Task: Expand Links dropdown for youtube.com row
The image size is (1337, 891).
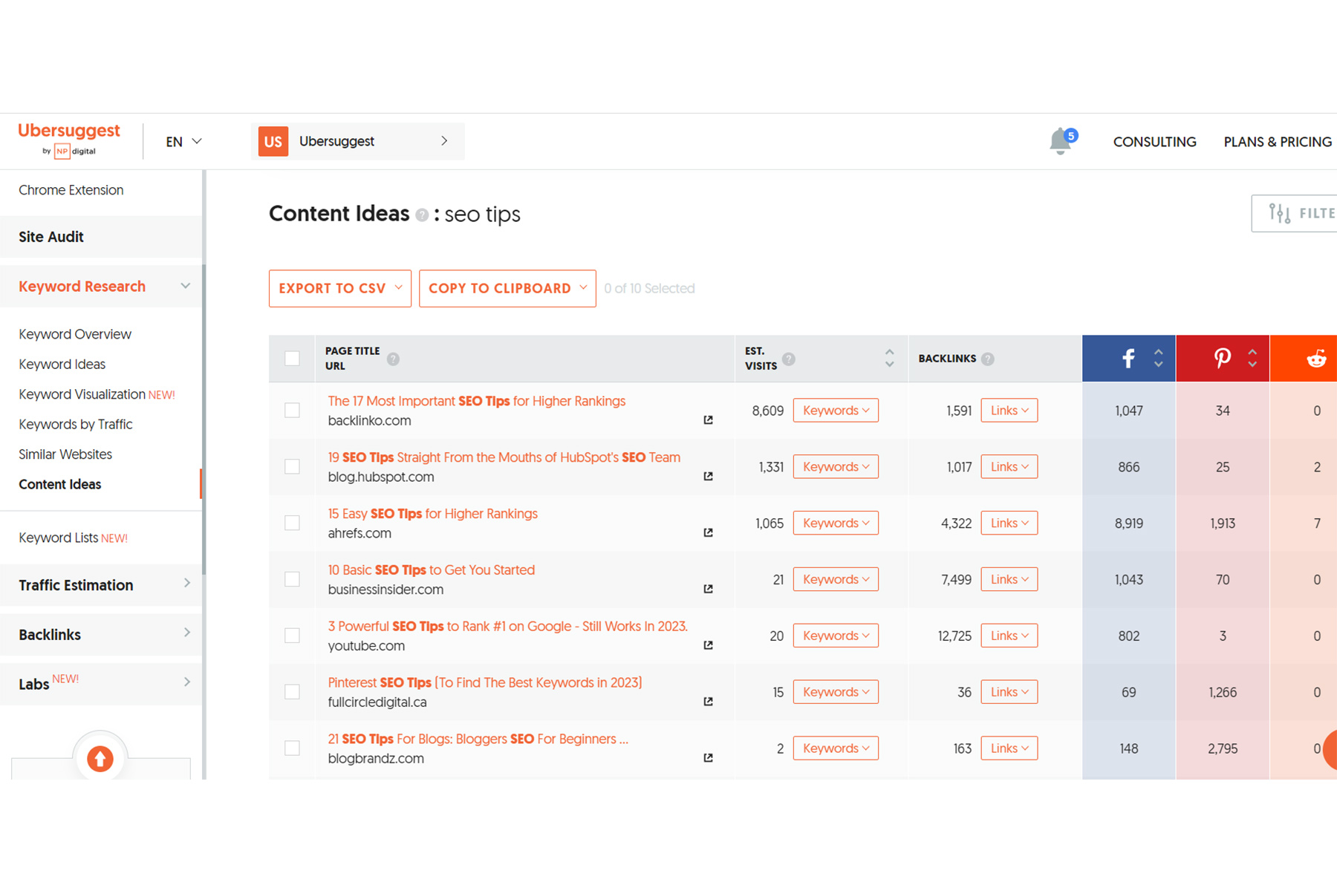Action: pyautogui.click(x=1009, y=636)
